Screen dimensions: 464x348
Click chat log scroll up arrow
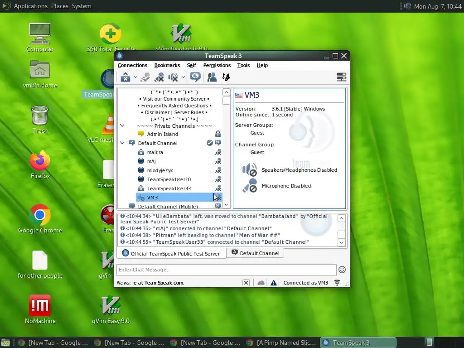click(341, 218)
